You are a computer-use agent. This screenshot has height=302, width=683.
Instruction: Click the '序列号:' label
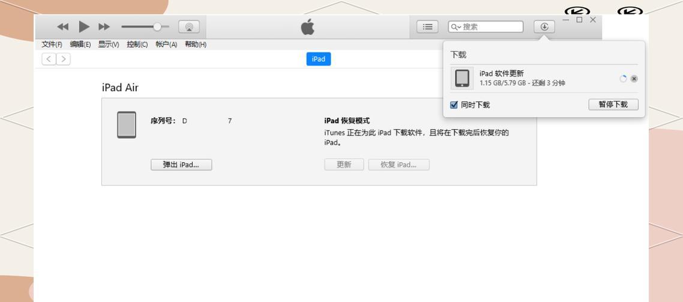point(163,121)
